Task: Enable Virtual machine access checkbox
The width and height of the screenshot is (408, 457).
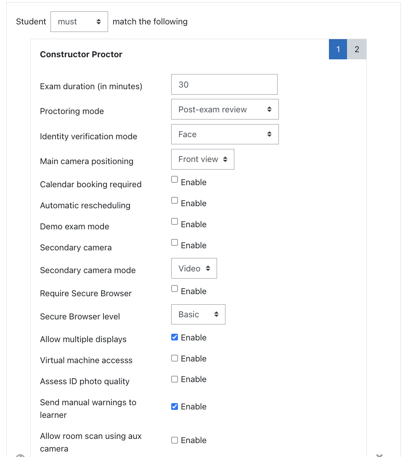Action: click(x=175, y=359)
